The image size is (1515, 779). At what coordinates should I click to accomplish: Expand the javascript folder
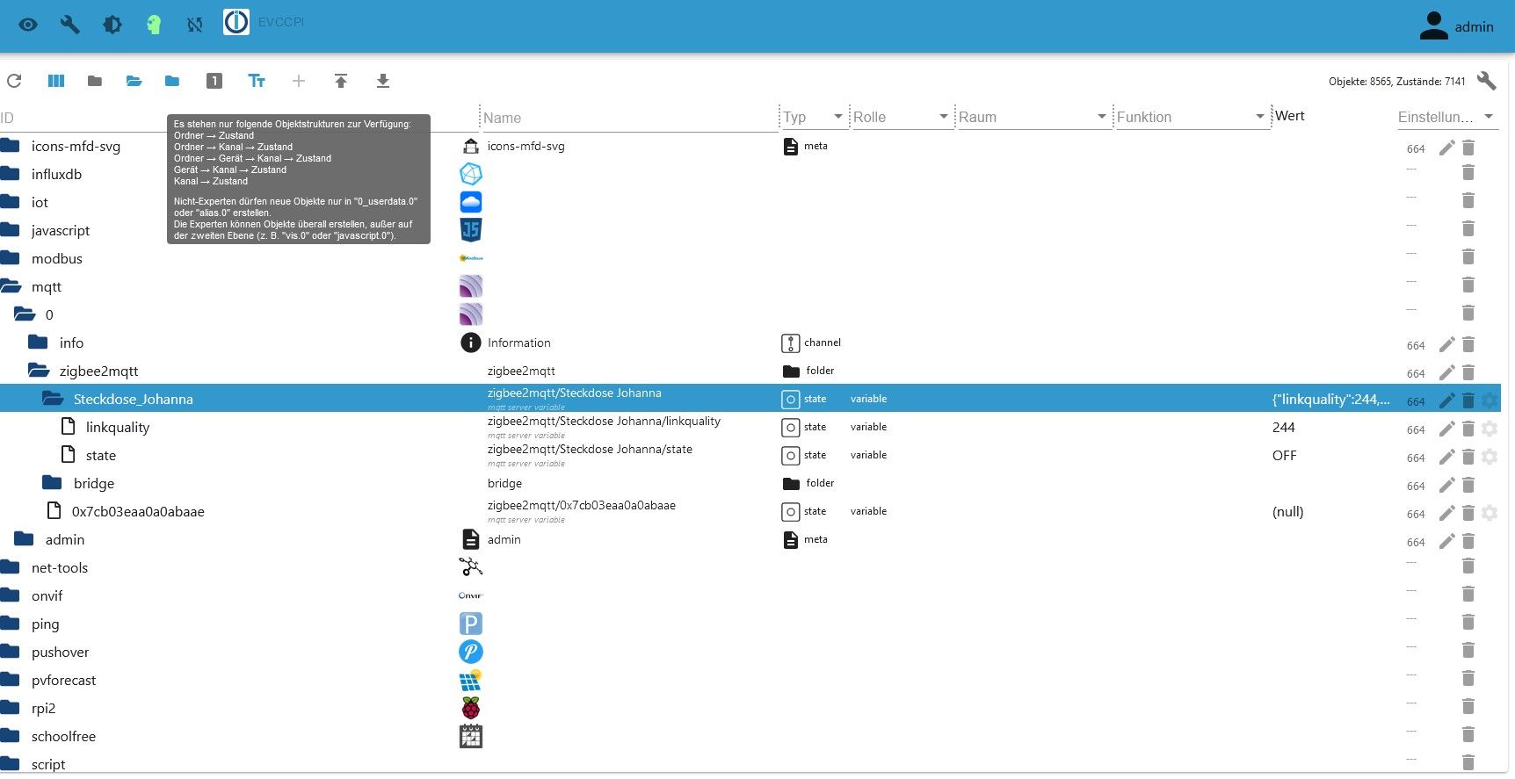10,230
